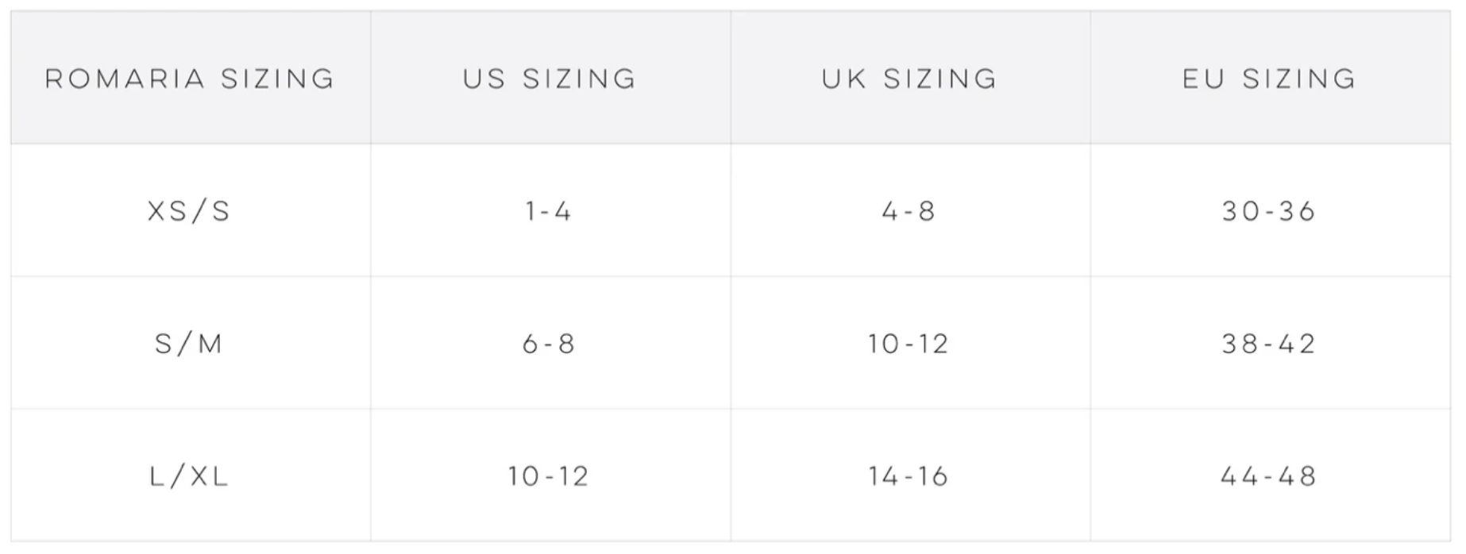Click the EU 30-36 size cell

(x=1270, y=211)
